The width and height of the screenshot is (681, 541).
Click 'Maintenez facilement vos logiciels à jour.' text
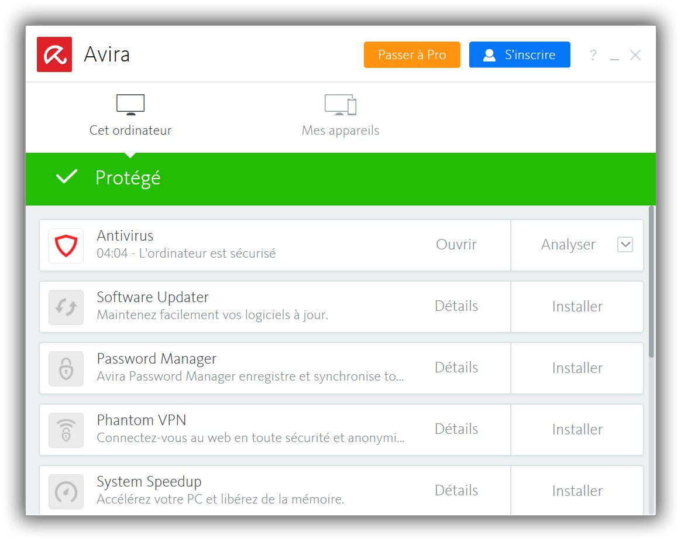pyautogui.click(x=212, y=314)
